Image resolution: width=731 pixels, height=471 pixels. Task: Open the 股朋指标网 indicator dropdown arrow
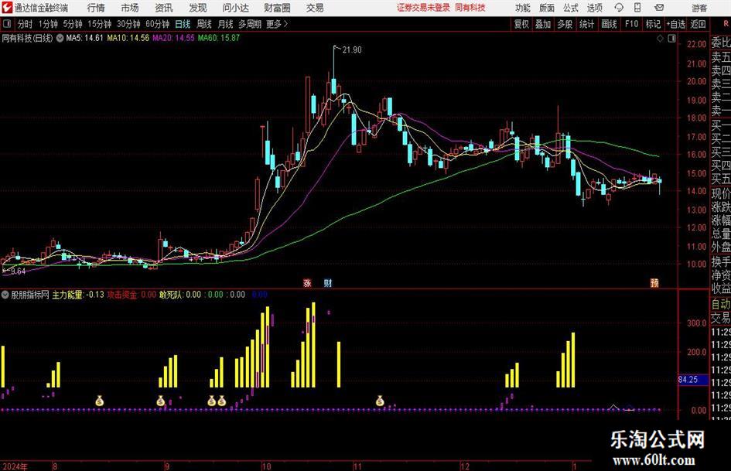point(5,295)
